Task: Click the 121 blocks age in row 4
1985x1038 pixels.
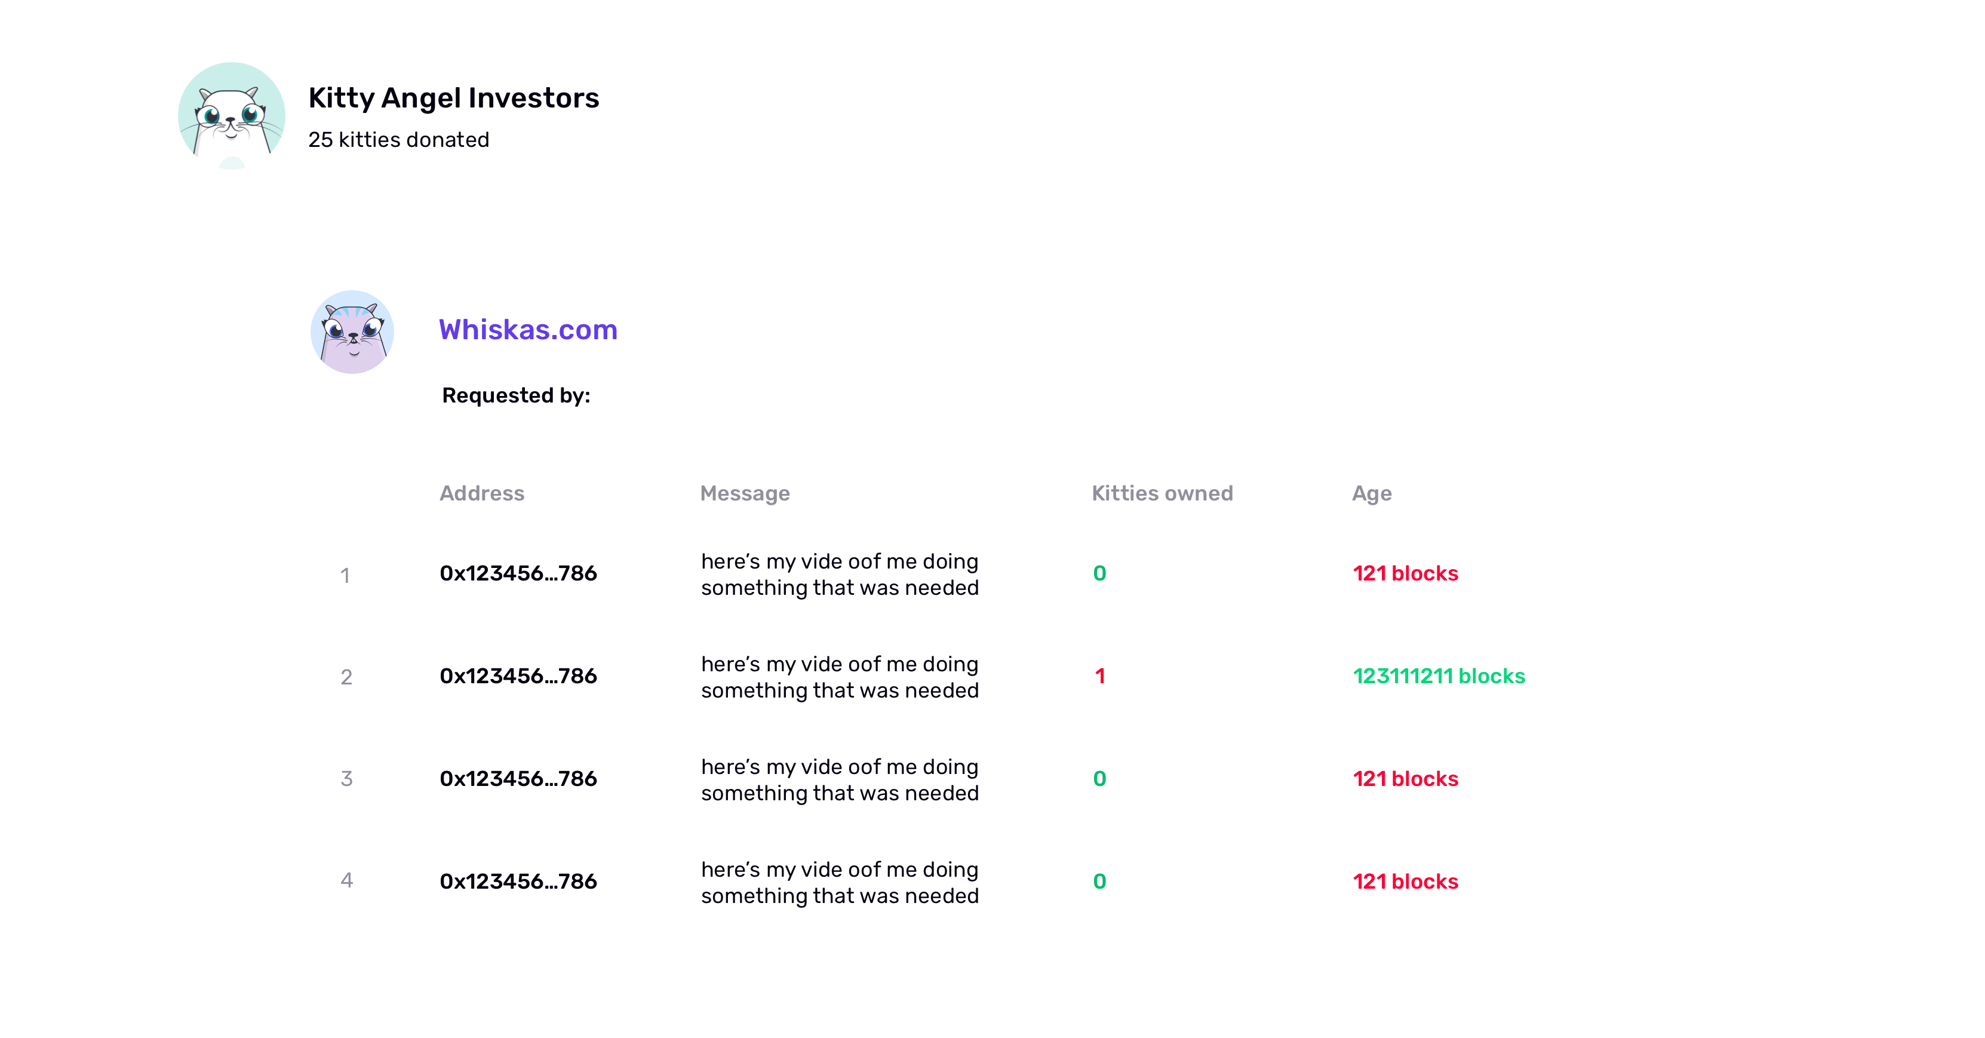Action: coord(1406,881)
